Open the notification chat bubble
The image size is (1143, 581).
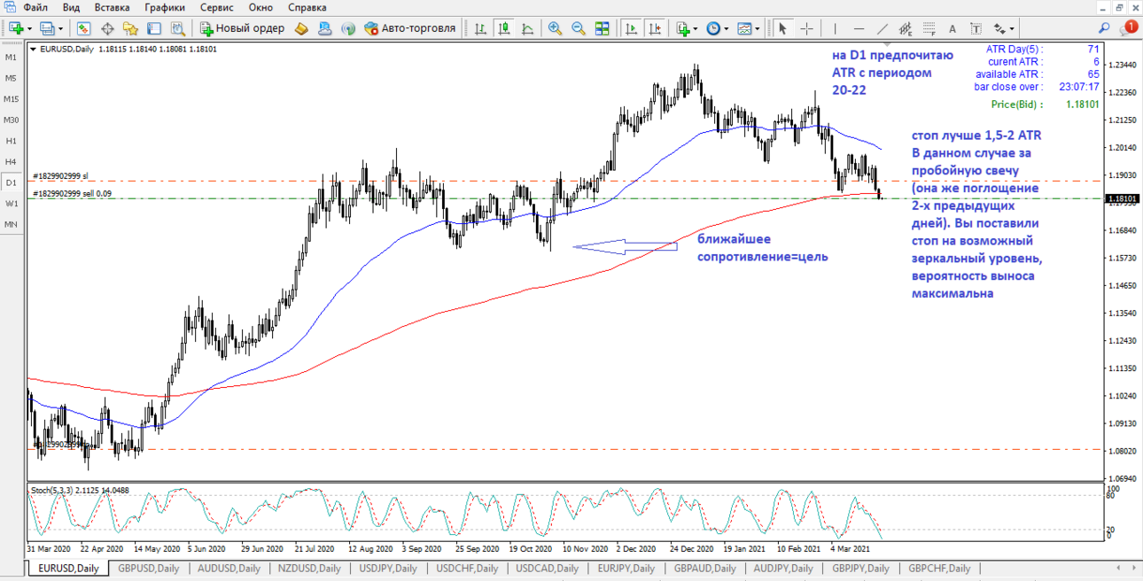(x=1129, y=28)
